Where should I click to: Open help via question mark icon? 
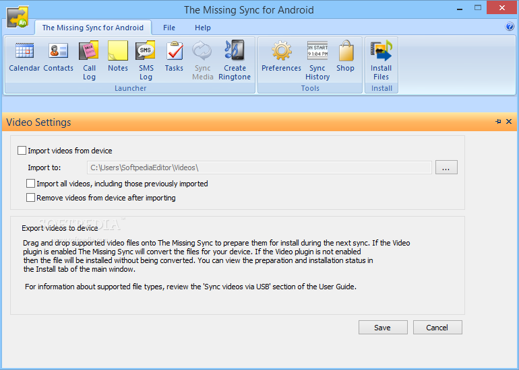(x=510, y=26)
